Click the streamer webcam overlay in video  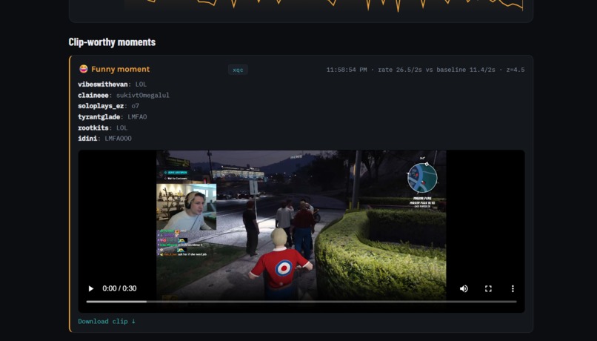coord(187,207)
